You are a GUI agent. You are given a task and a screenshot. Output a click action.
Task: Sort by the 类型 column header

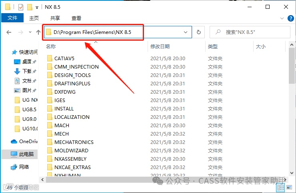point(213,46)
